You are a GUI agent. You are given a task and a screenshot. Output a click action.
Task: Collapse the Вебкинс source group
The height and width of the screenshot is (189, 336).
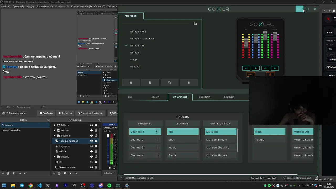[x=55, y=136]
